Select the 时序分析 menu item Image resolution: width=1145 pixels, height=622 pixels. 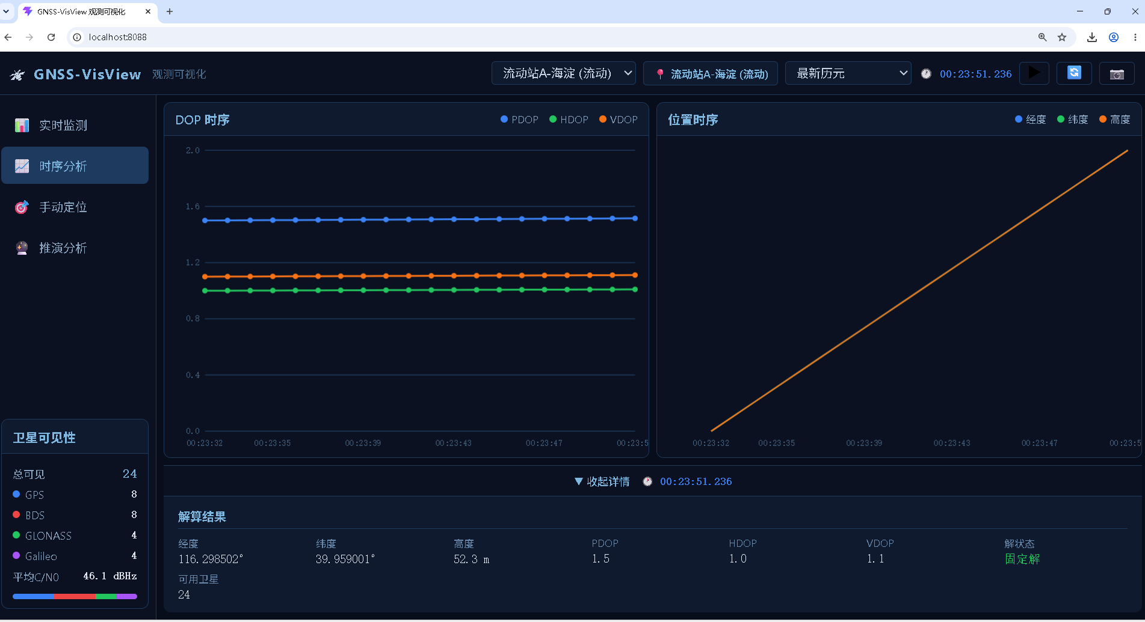(x=75, y=165)
